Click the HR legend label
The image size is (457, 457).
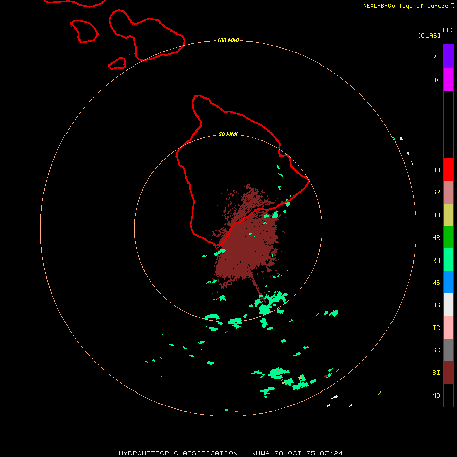point(436,238)
